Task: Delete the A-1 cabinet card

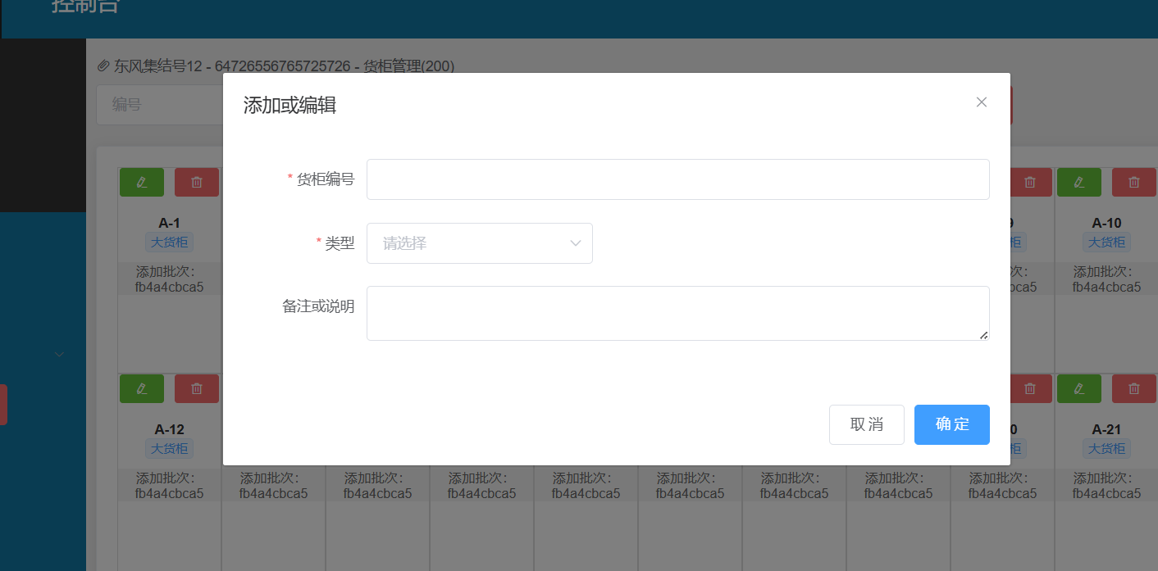Action: 197,182
